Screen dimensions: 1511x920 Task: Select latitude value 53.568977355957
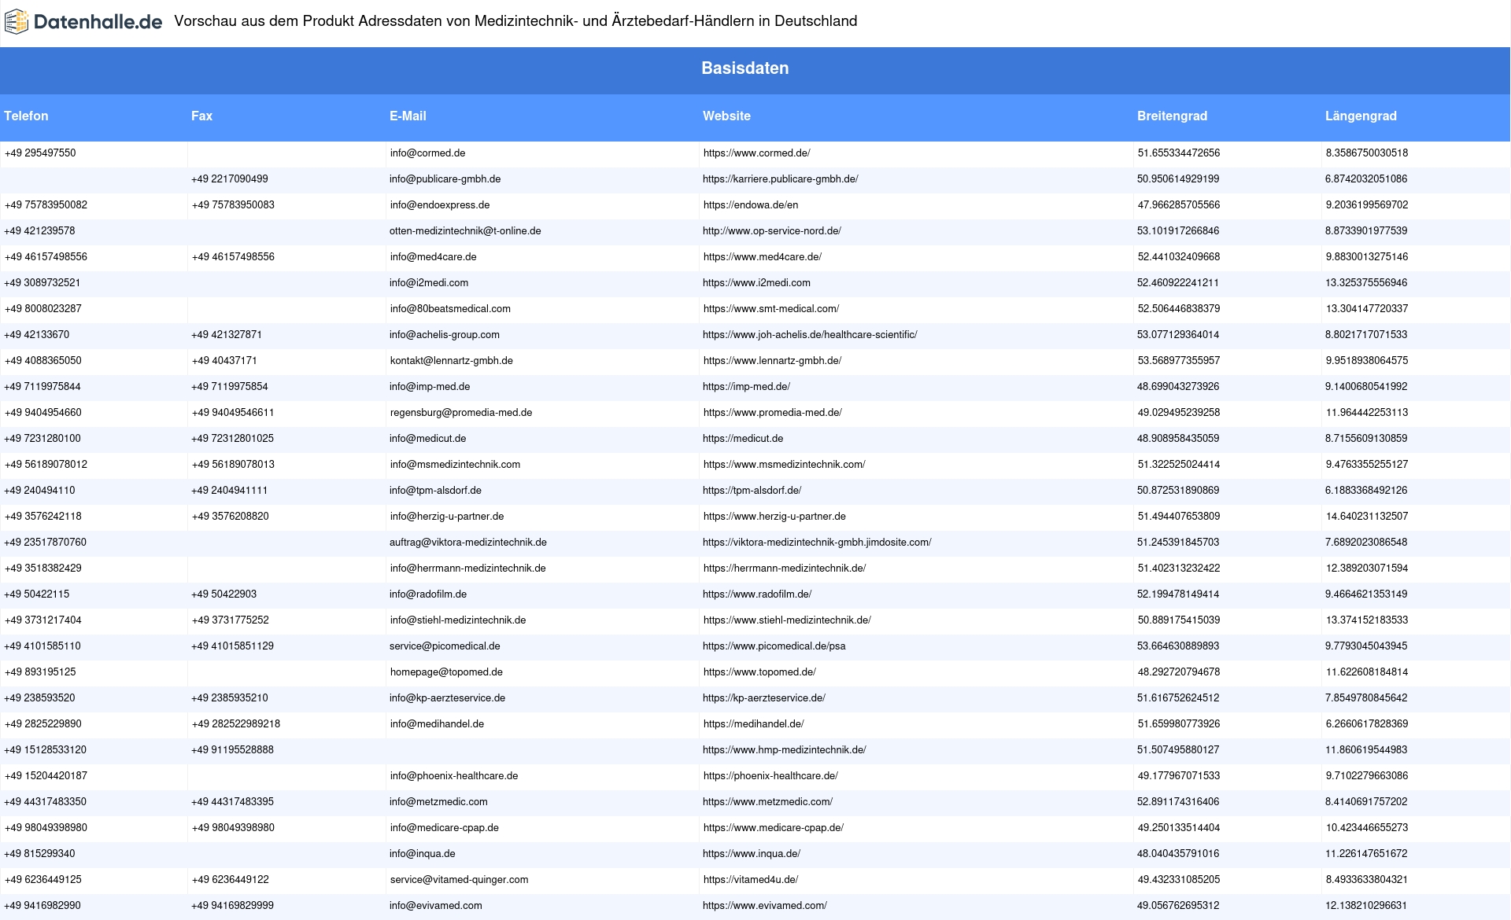[x=1179, y=361]
